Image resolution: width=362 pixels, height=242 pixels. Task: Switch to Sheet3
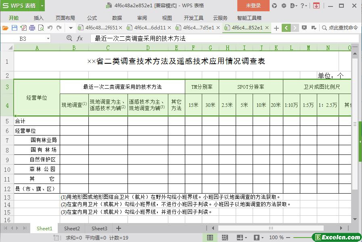click(99, 228)
